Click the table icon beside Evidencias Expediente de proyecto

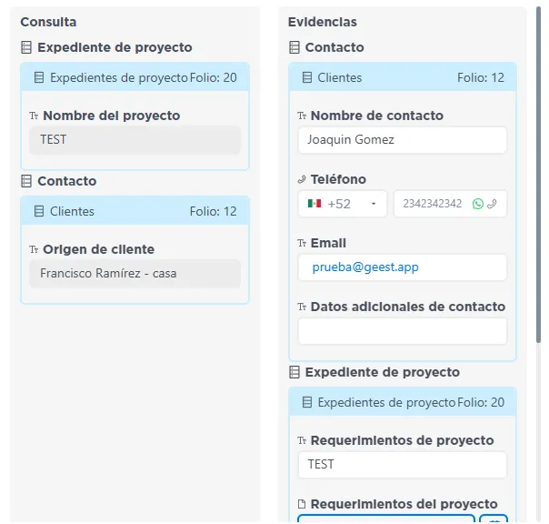click(x=294, y=372)
